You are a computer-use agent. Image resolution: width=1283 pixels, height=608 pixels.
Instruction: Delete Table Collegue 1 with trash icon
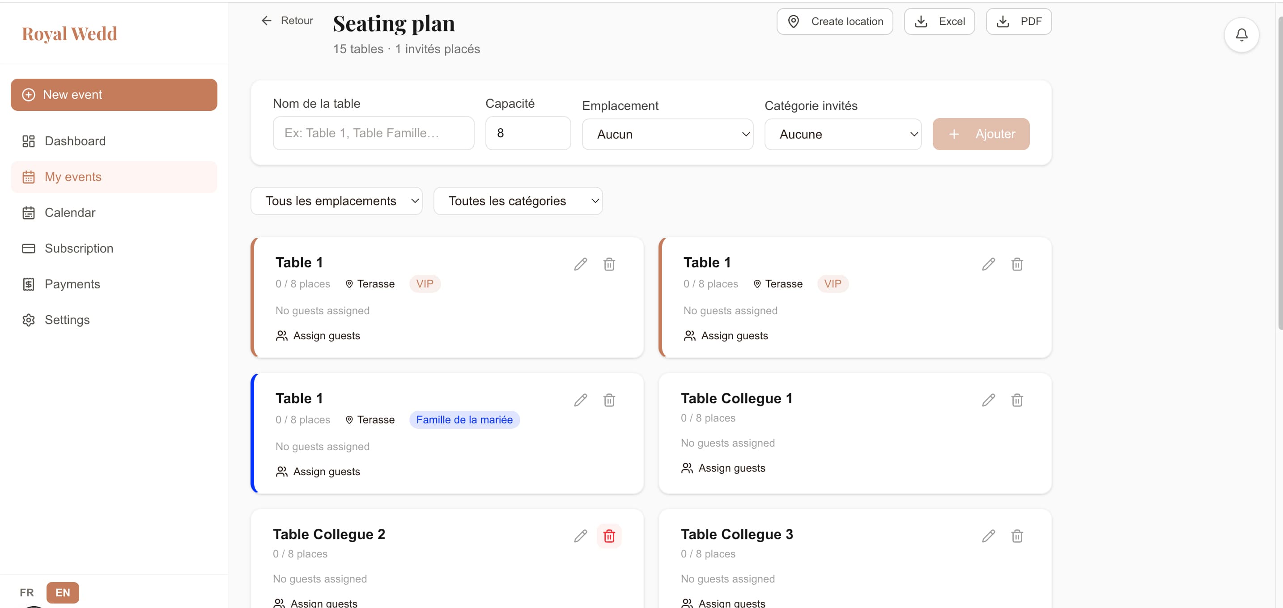[1017, 400]
